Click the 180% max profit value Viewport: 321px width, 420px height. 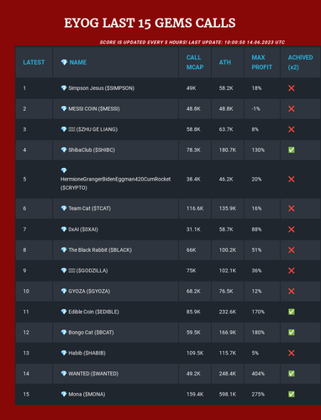click(258, 333)
